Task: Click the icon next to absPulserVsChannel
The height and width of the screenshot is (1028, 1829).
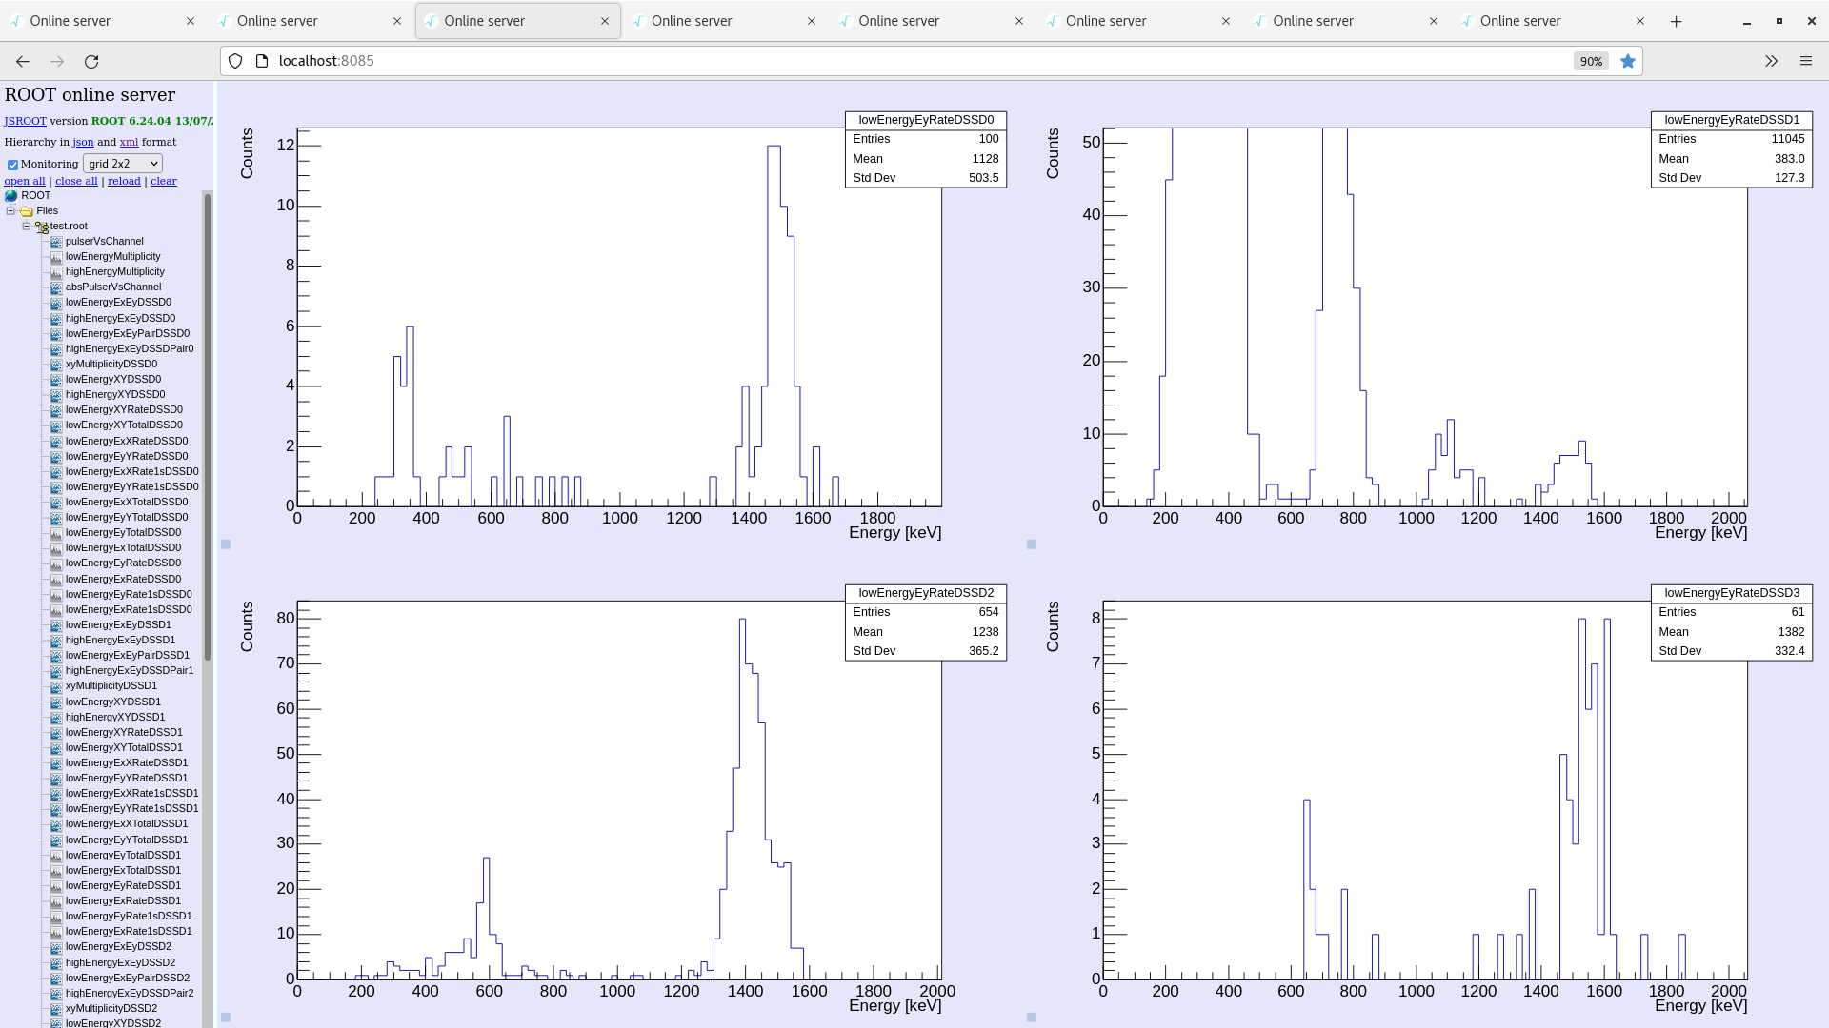Action: pyautogui.click(x=56, y=287)
